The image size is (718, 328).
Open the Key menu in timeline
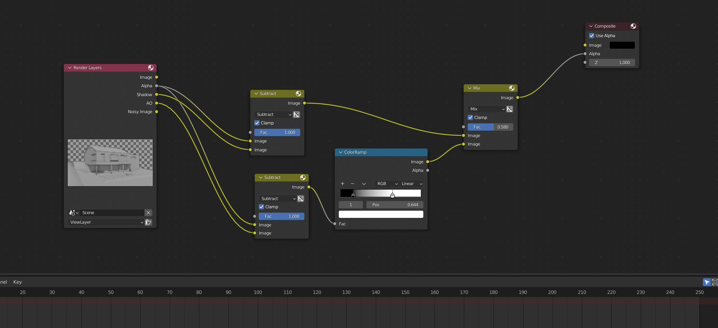pos(17,282)
